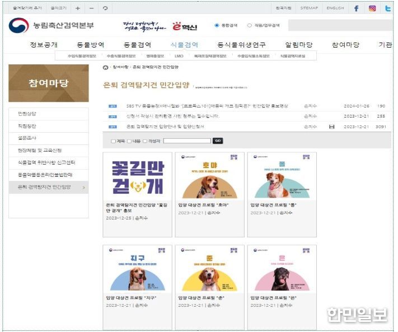This screenshot has width=398, height=332.
Task: Click the 3091 view count
Action: pos(381,127)
